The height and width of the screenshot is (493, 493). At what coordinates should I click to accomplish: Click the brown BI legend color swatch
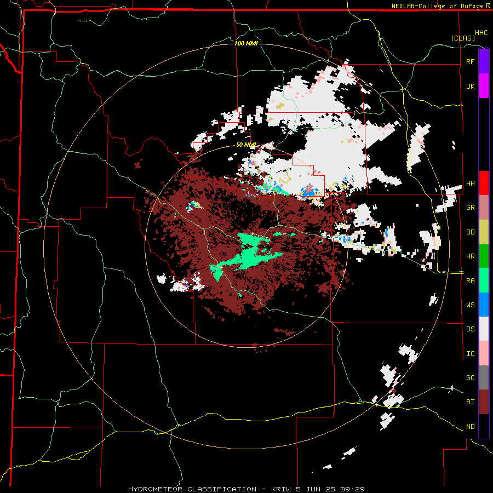[x=484, y=402]
